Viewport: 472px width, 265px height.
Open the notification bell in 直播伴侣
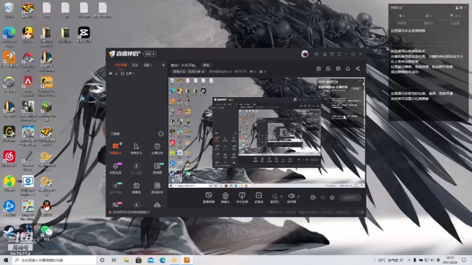[x=348, y=68]
